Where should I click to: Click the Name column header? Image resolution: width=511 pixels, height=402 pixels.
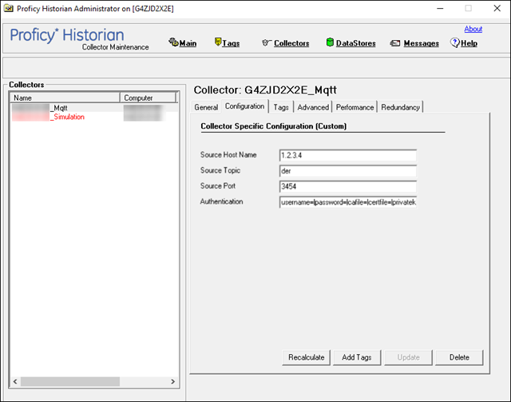pyautogui.click(x=65, y=98)
